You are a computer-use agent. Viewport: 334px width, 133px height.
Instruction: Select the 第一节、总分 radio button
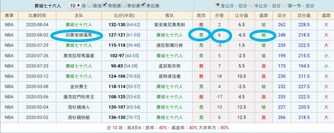[x=285, y=5]
